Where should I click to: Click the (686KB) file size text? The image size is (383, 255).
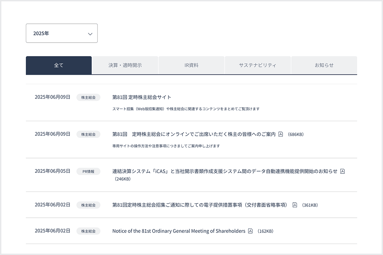(x=296, y=135)
